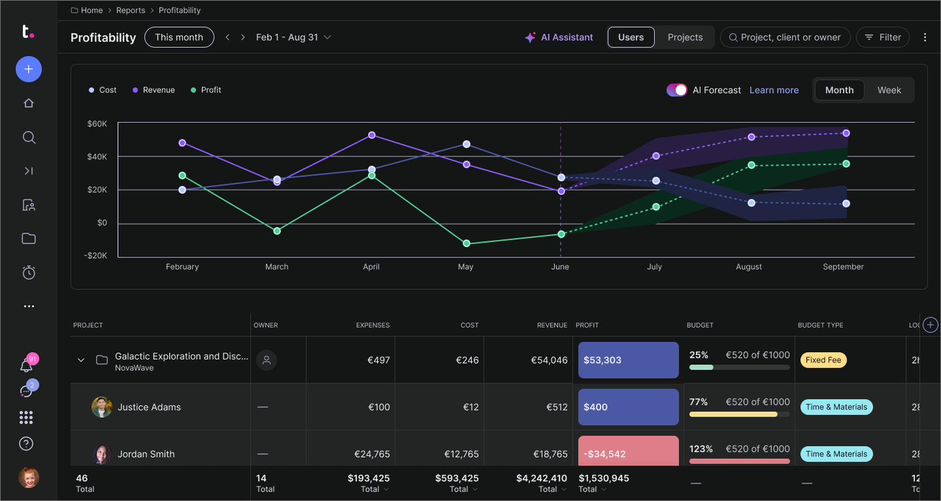Image resolution: width=941 pixels, height=501 pixels.
Task: Go to Home via sidebar house icon
Action: [28, 103]
